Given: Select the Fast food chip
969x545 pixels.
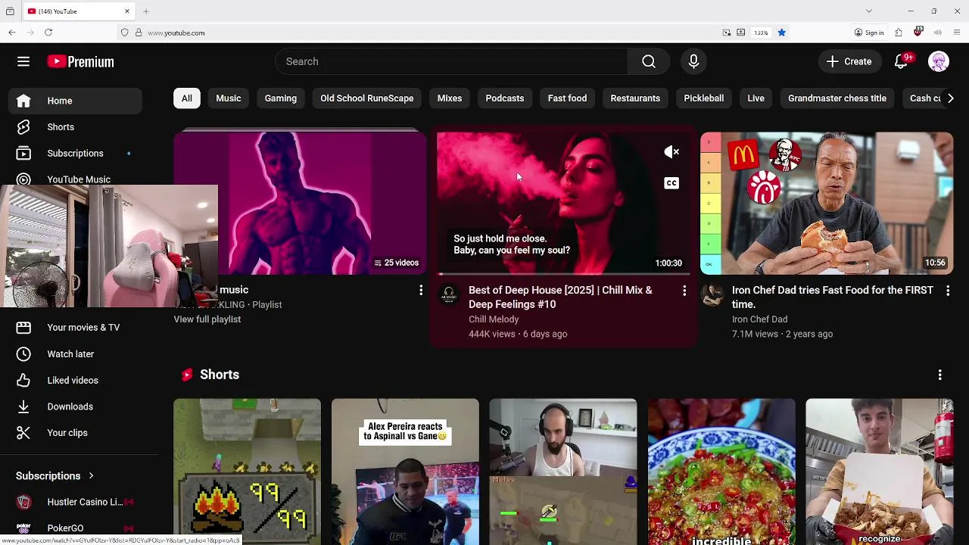Looking at the screenshot, I should tap(567, 98).
